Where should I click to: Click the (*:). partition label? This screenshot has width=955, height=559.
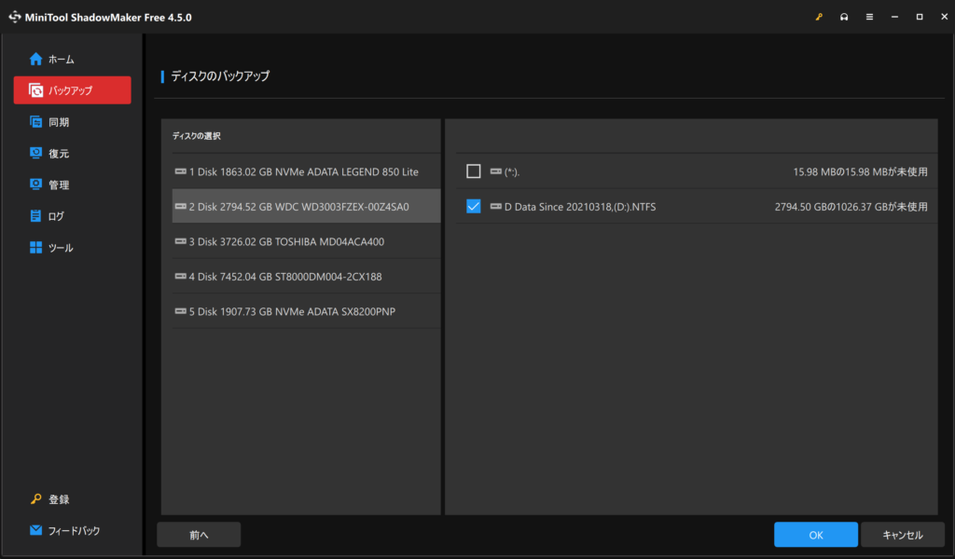(512, 172)
